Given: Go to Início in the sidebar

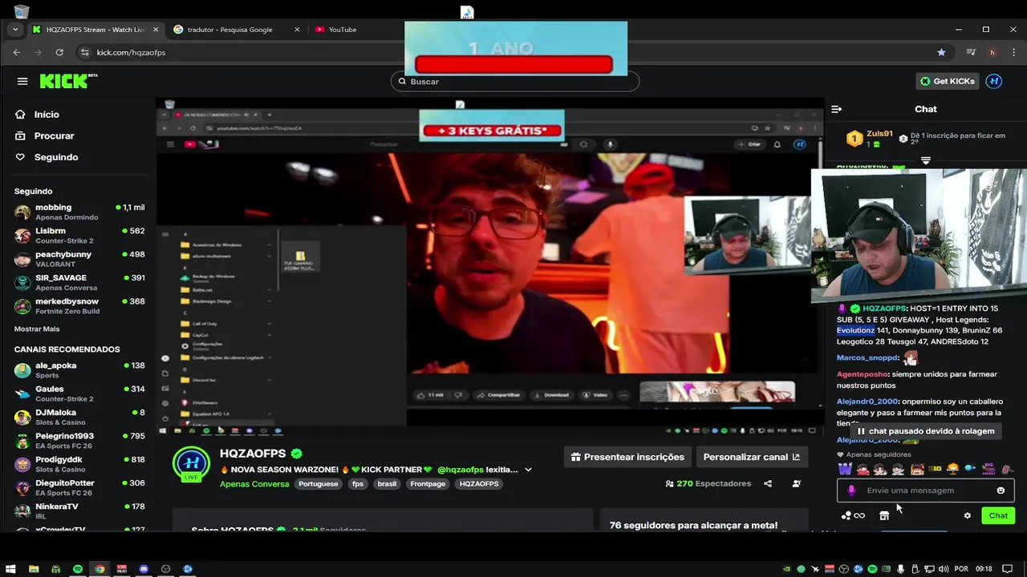Looking at the screenshot, I should tap(38, 115).
